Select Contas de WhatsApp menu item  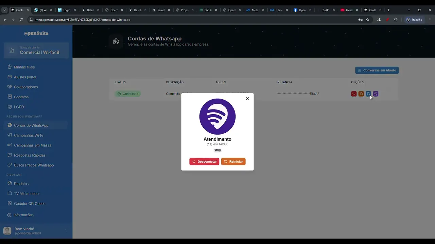[36, 125]
